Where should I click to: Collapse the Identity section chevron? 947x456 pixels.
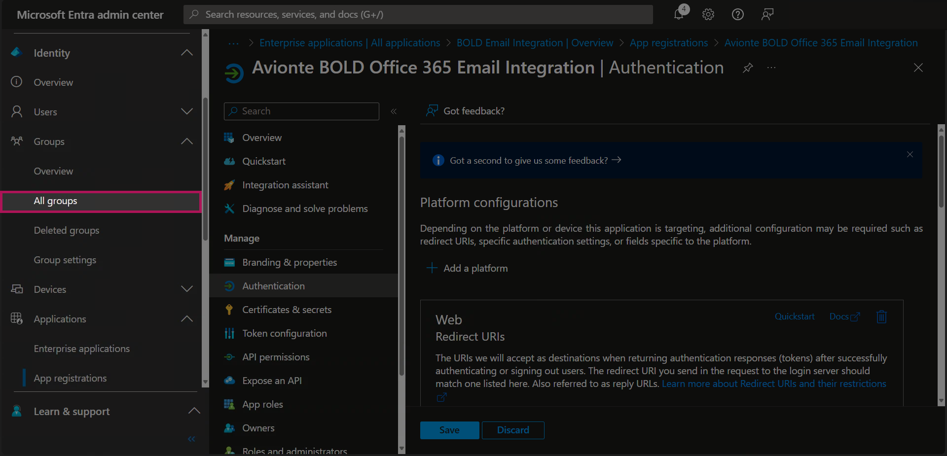click(187, 53)
